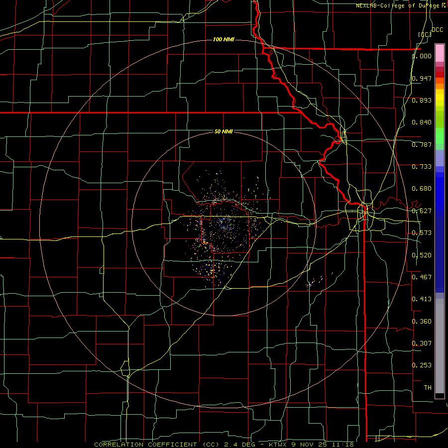Click the 0.413 color scale value
Image resolution: width=448 pixels, height=448 pixels.
[422, 299]
